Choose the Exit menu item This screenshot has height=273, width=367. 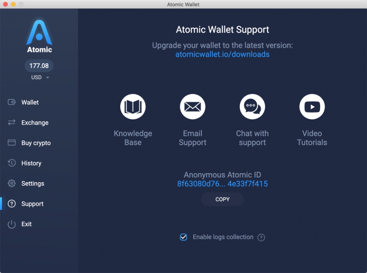click(x=27, y=224)
